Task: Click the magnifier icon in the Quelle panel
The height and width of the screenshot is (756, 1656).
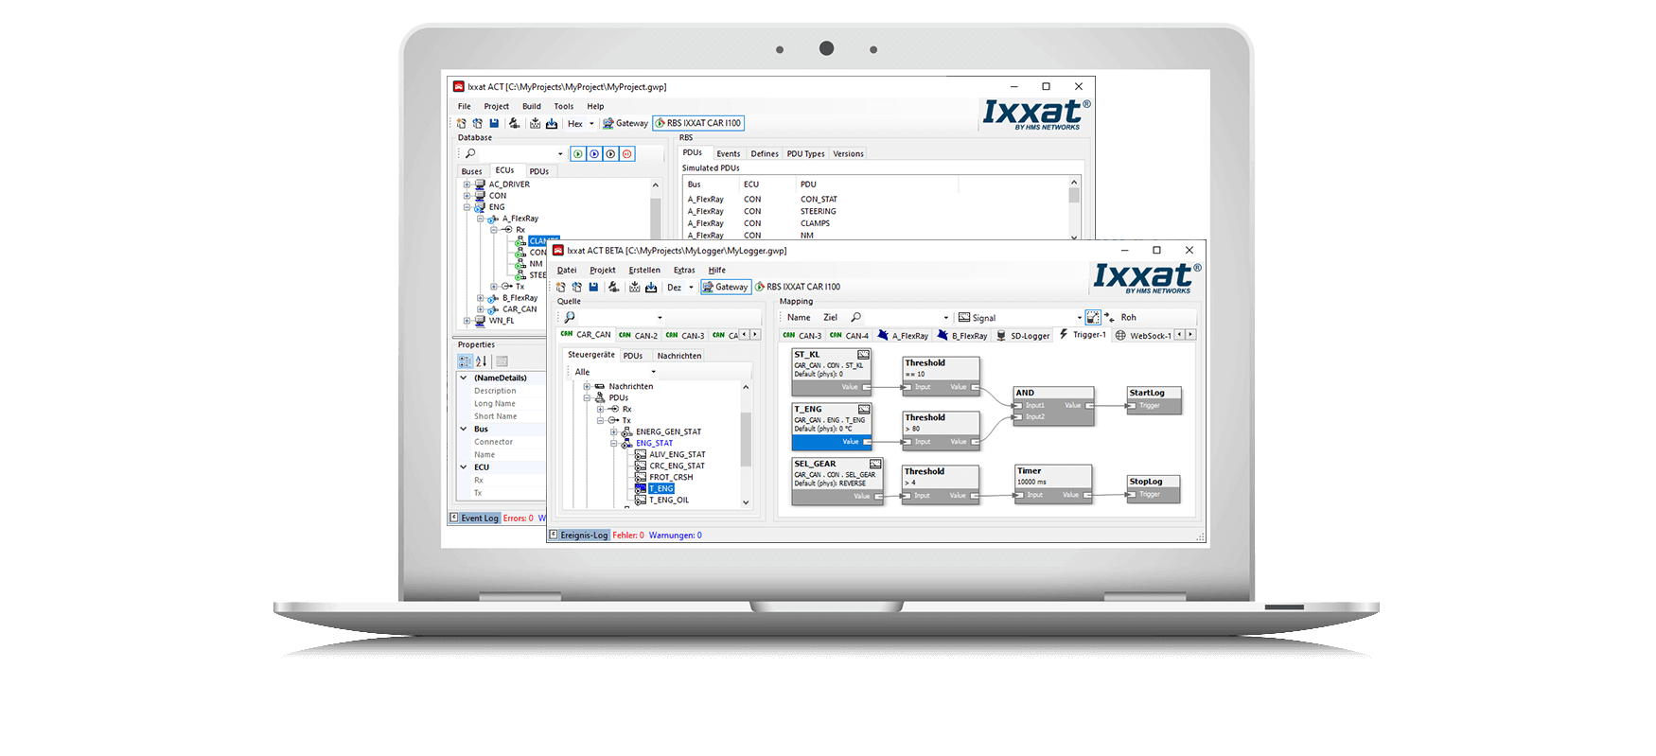Action: 570,317
